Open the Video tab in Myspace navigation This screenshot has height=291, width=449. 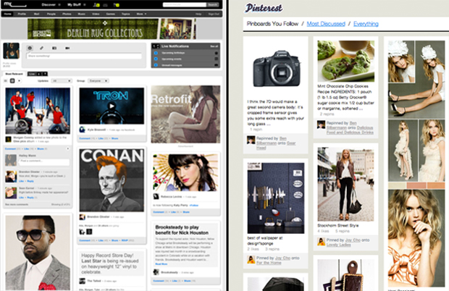(96, 14)
